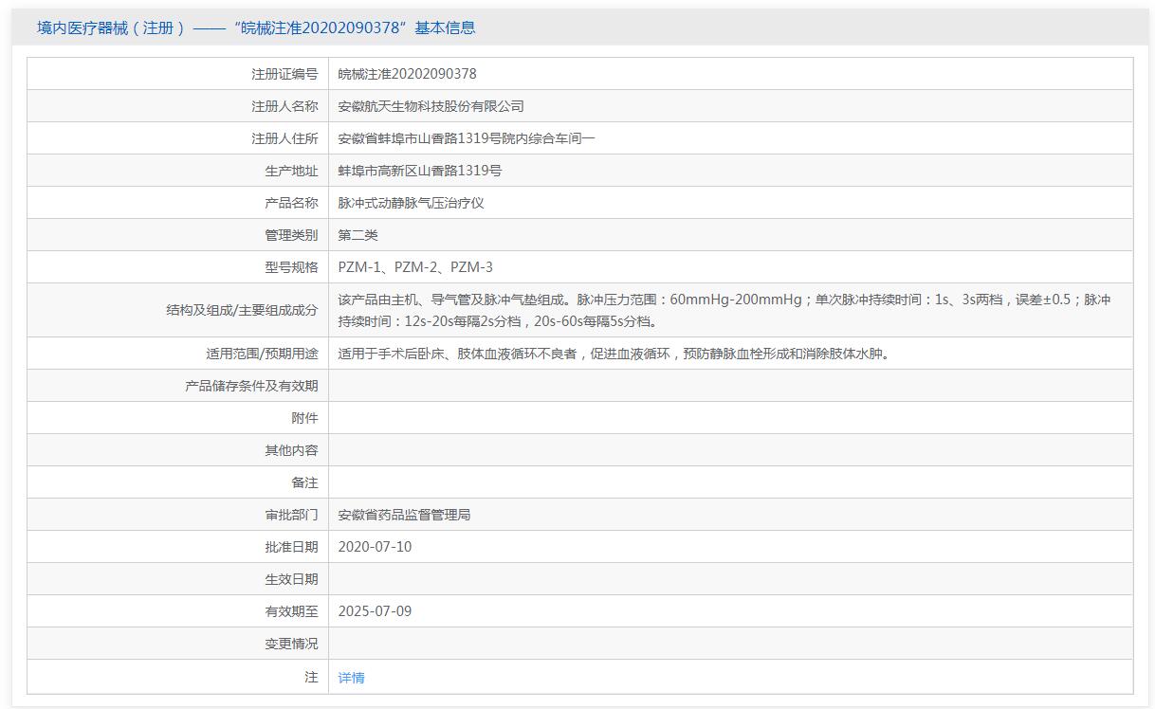Screen dimensions: 1155x709
Task: Click the 详情 link in the 注 row
Action: [351, 678]
